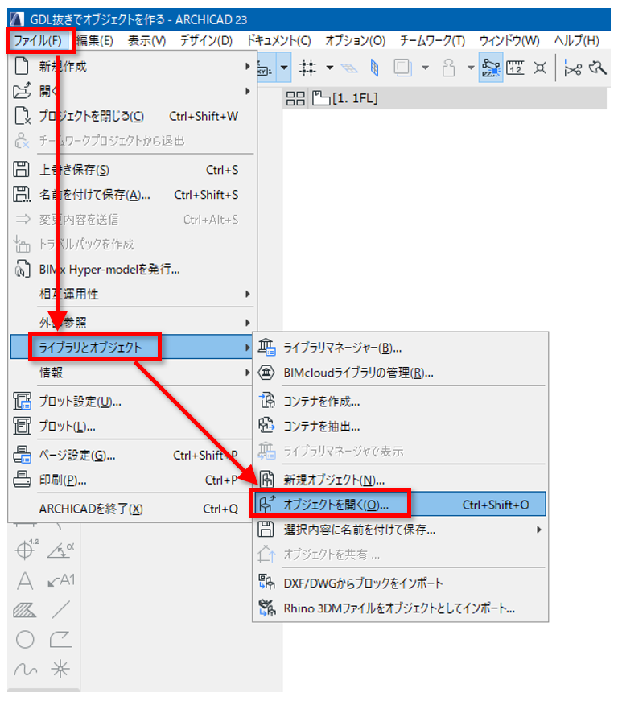Choose BIMx Hyper-modelを発行...
The width and height of the screenshot is (618, 701).
tap(132, 270)
